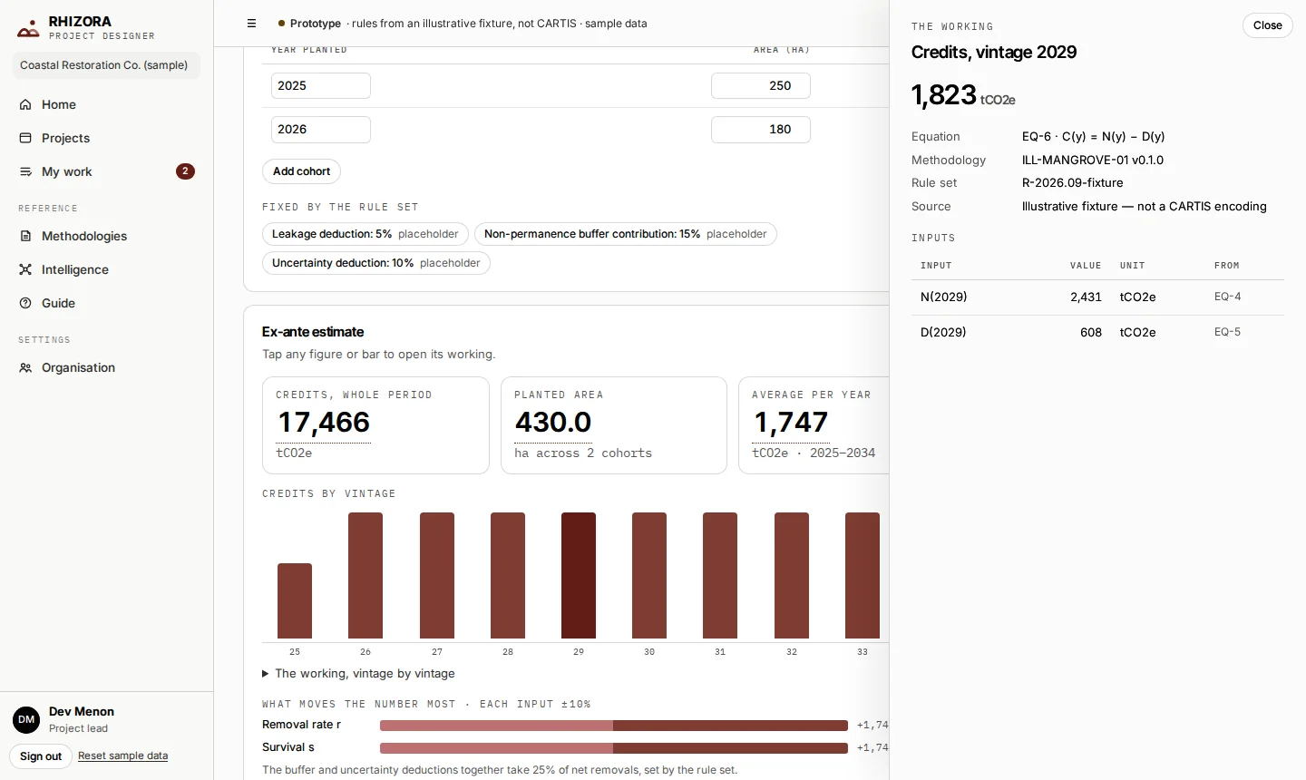Click the year planted 2026 field
Image resolution: width=1306 pixels, height=780 pixels.
coord(321,130)
